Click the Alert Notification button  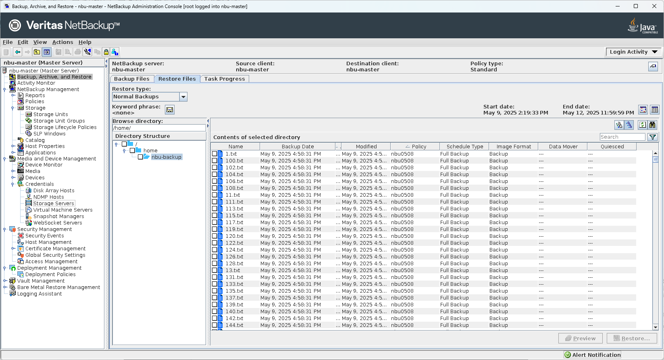pos(592,355)
